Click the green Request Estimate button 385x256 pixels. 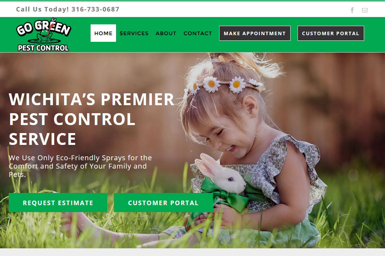[x=58, y=202]
